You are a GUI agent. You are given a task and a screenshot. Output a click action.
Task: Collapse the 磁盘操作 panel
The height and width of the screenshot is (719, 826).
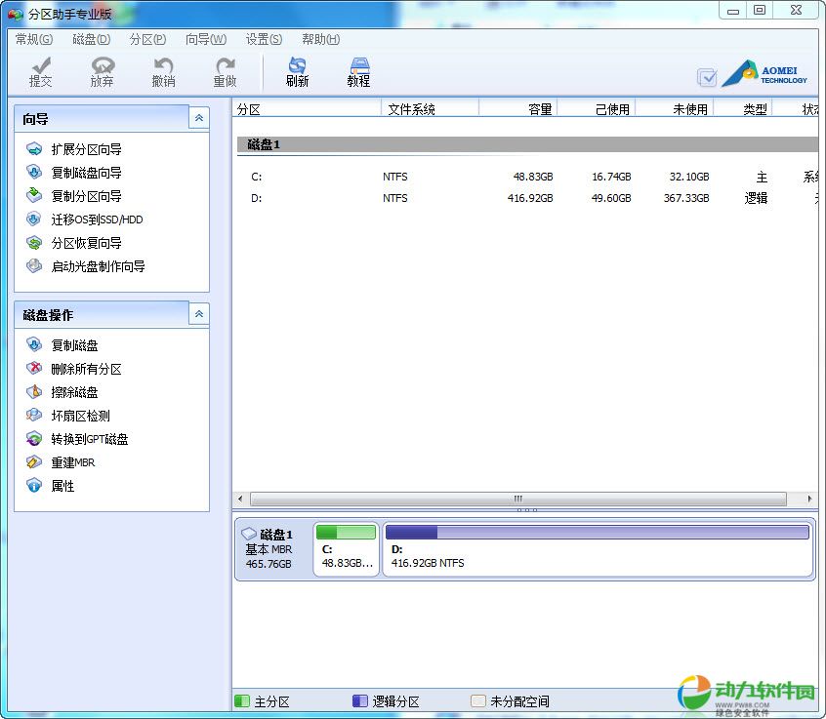[x=199, y=314]
